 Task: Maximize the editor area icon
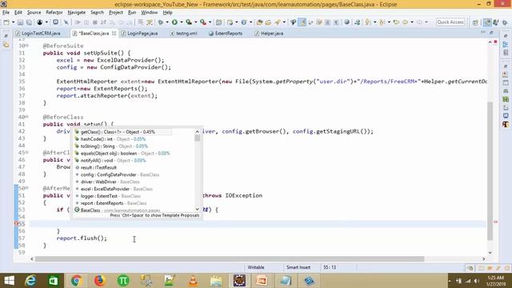pos(491,33)
